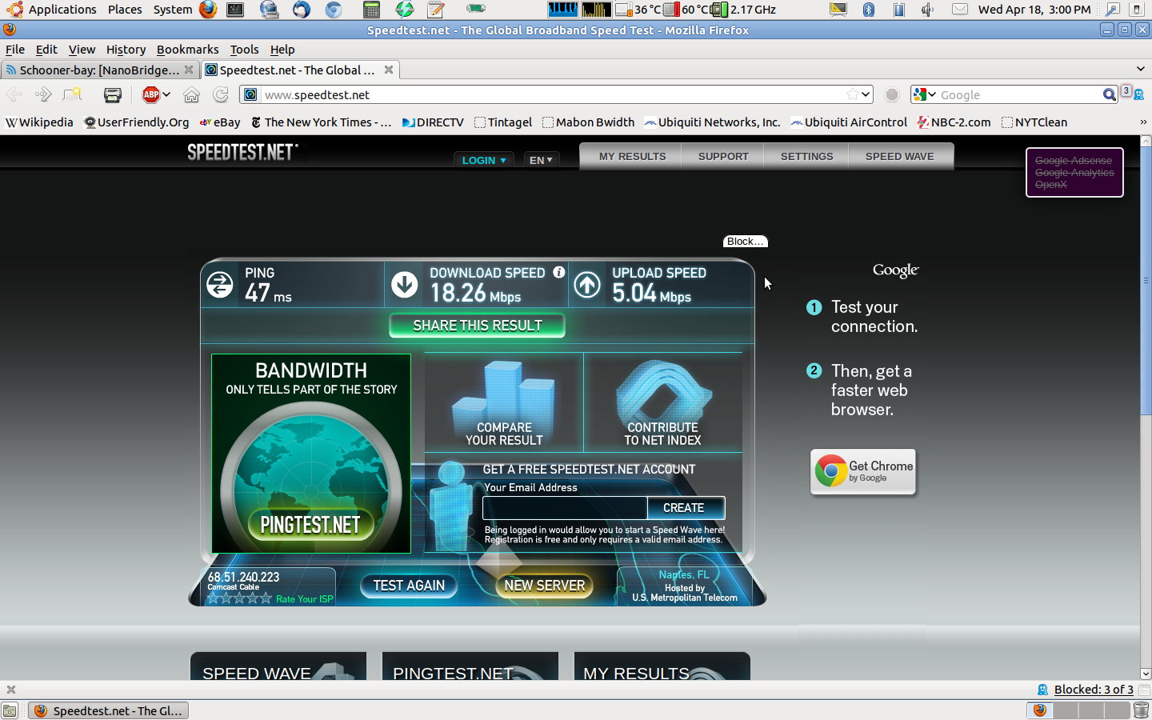Click the SHARE THIS RESULT button
This screenshot has width=1152, height=720.
coord(477,326)
